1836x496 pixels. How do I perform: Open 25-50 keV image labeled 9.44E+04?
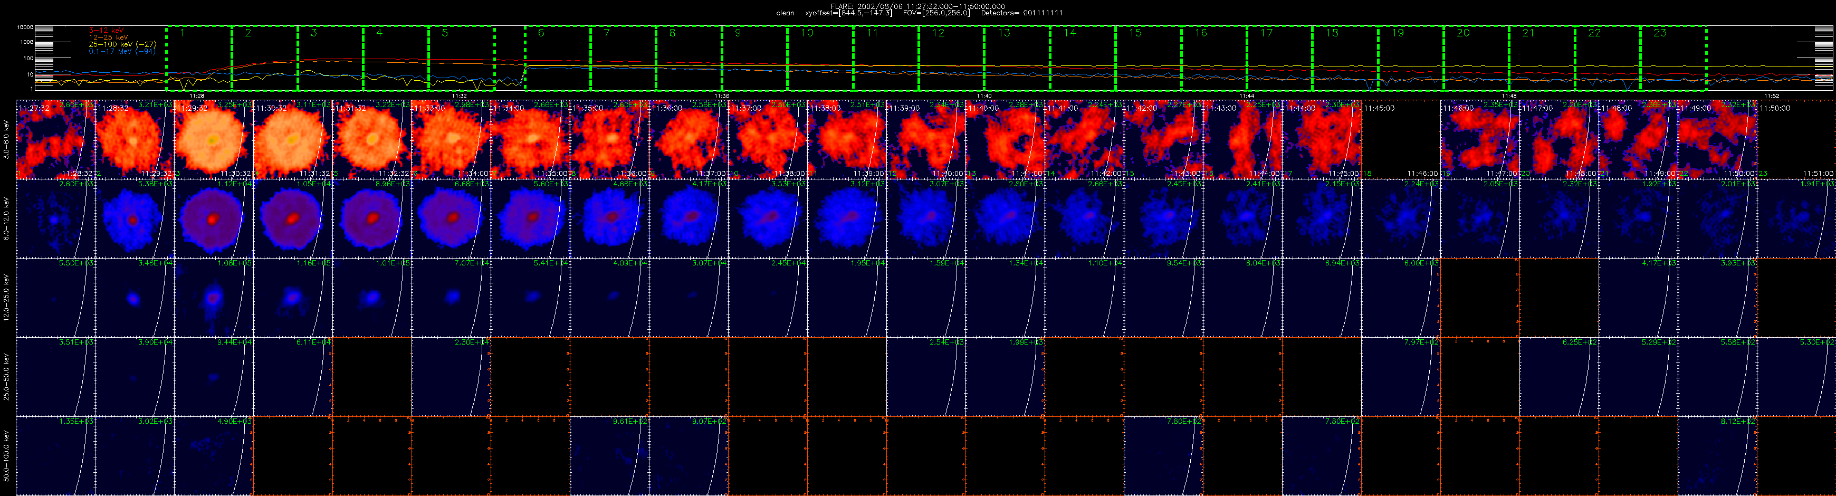coord(214,376)
